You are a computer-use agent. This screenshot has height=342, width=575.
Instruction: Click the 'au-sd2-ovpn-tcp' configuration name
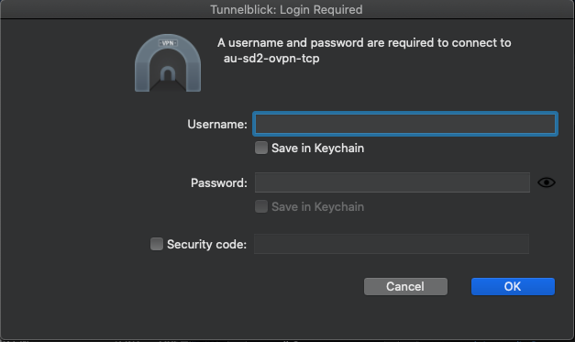point(271,59)
